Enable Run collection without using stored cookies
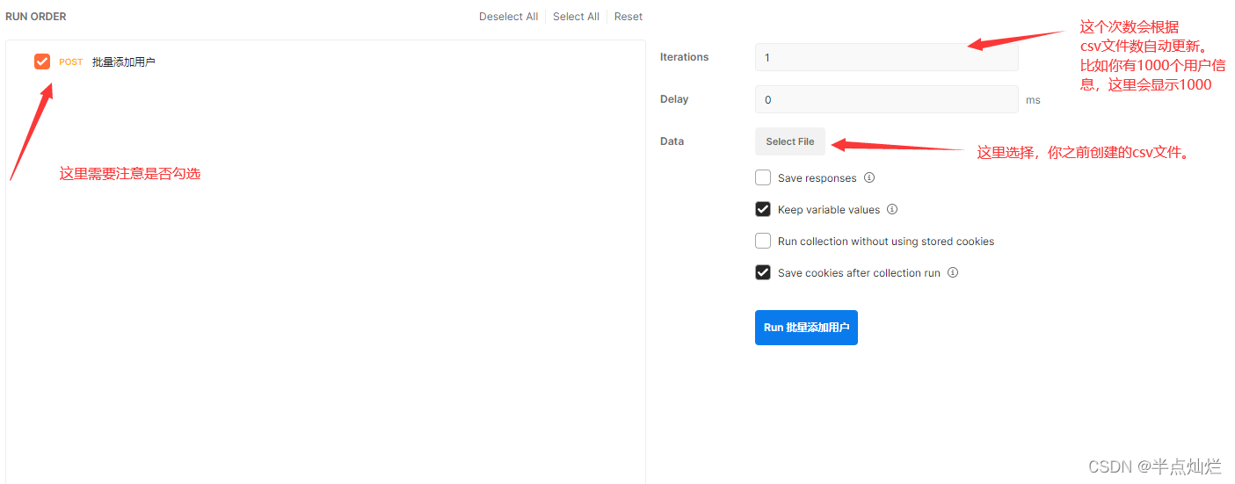 [763, 242]
